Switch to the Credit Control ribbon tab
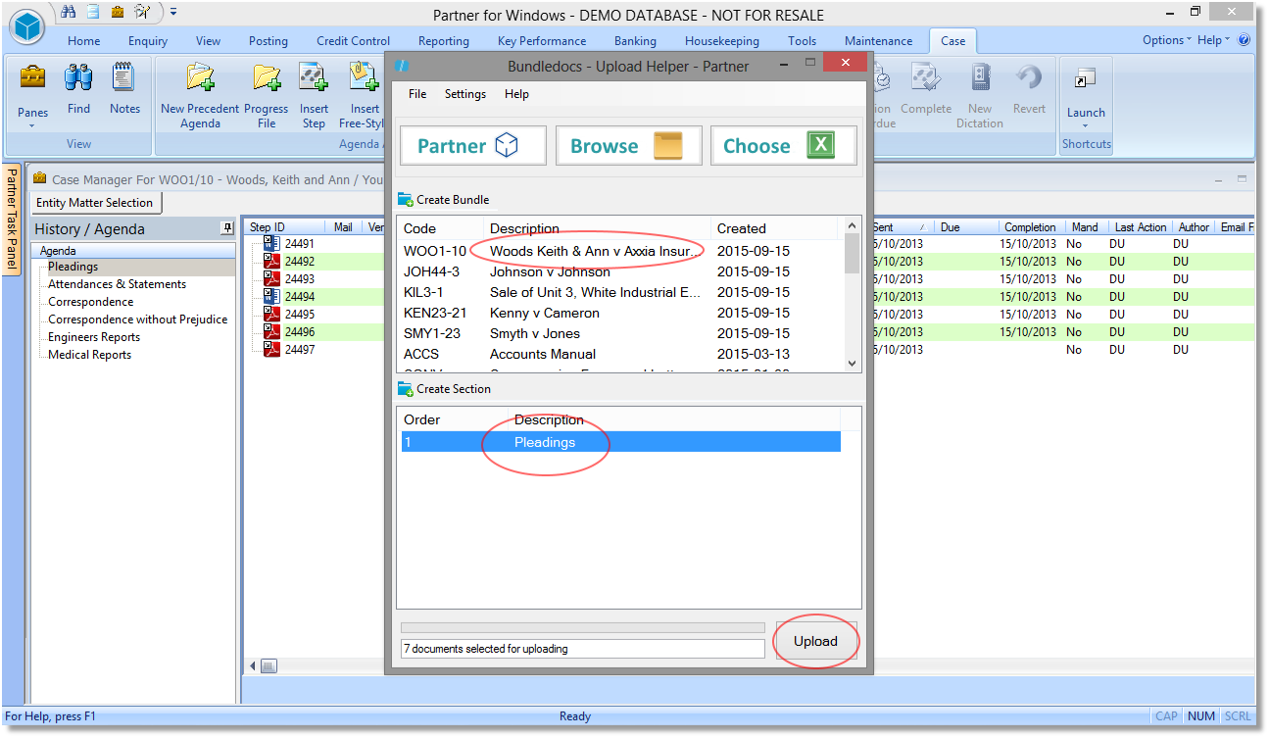The image size is (1269, 738). click(354, 41)
